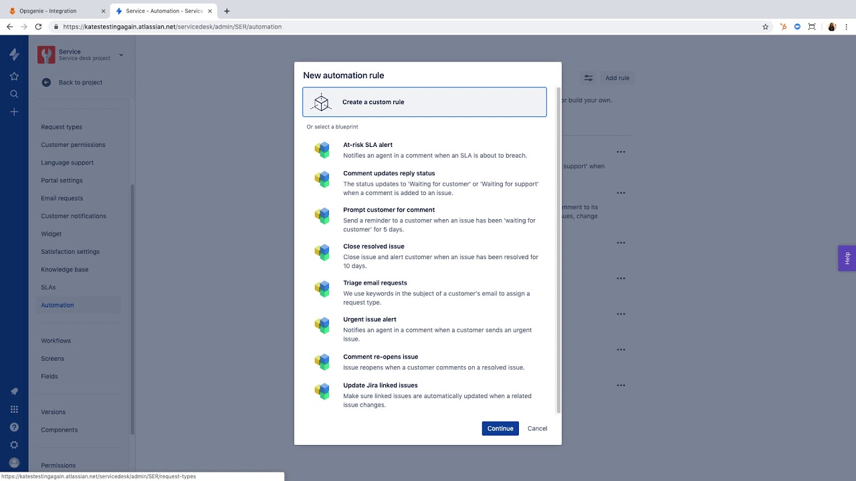Choose Close resolved issue title
Screen dimensions: 856x481
374,247
